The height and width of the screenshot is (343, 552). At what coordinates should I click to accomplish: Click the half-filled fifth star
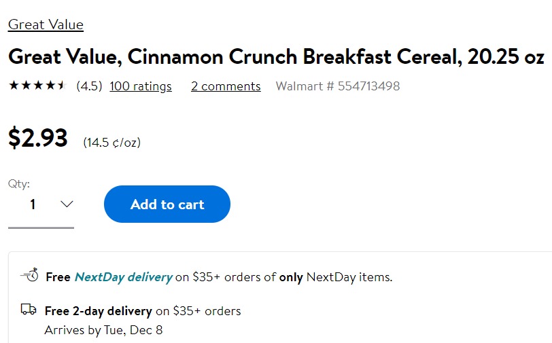[62, 85]
